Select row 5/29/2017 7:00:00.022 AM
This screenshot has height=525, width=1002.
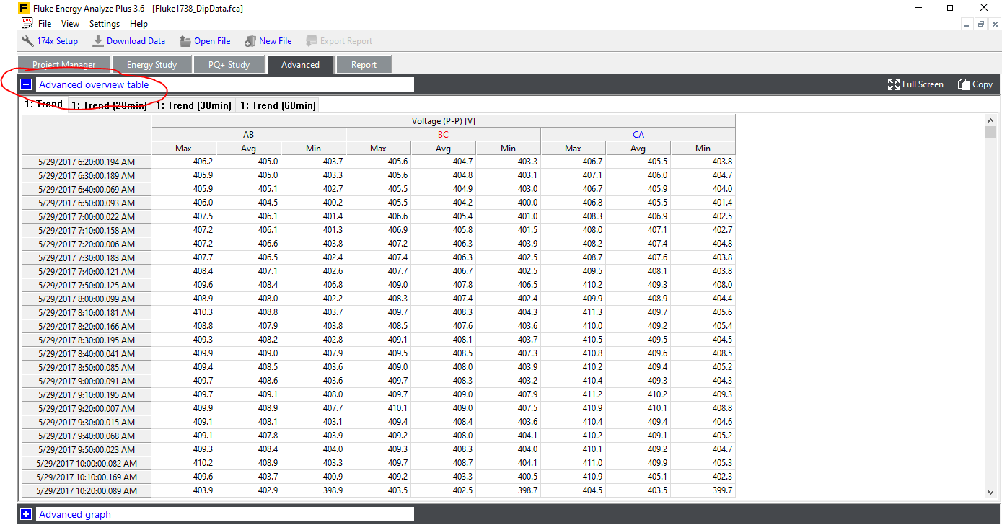[87, 217]
